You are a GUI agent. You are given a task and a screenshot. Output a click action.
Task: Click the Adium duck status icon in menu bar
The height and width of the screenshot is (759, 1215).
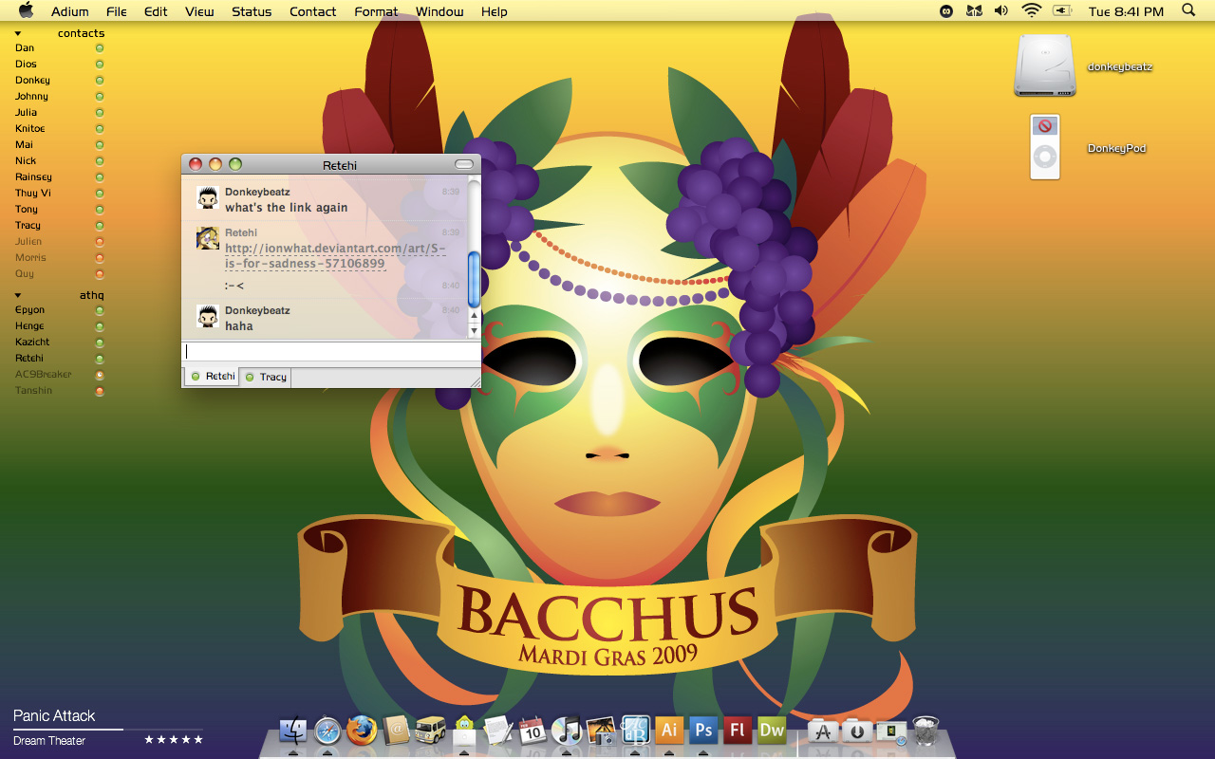coord(946,11)
